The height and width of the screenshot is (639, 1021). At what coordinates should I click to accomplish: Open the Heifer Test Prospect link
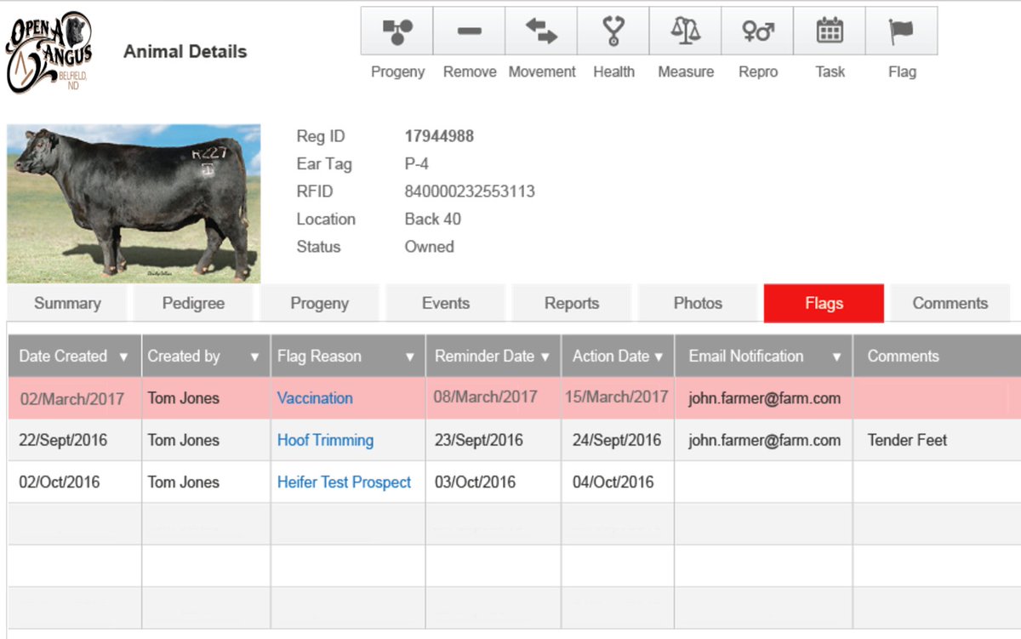click(x=344, y=482)
